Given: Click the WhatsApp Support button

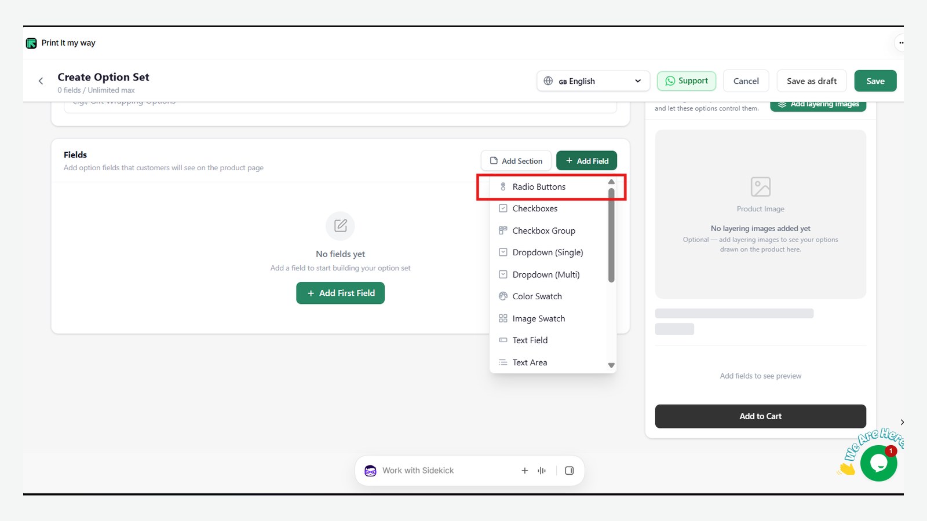Looking at the screenshot, I should pos(687,81).
